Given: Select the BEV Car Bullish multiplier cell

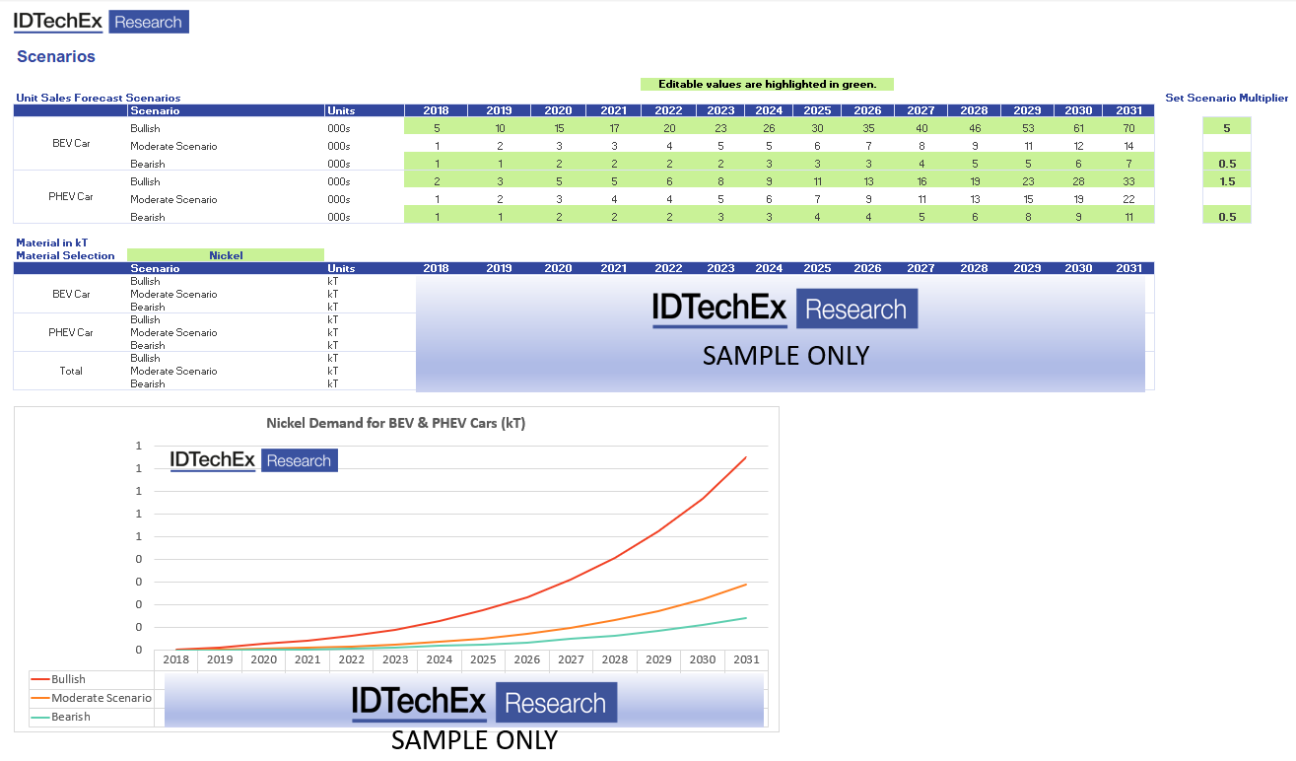Looking at the screenshot, I should [1226, 128].
